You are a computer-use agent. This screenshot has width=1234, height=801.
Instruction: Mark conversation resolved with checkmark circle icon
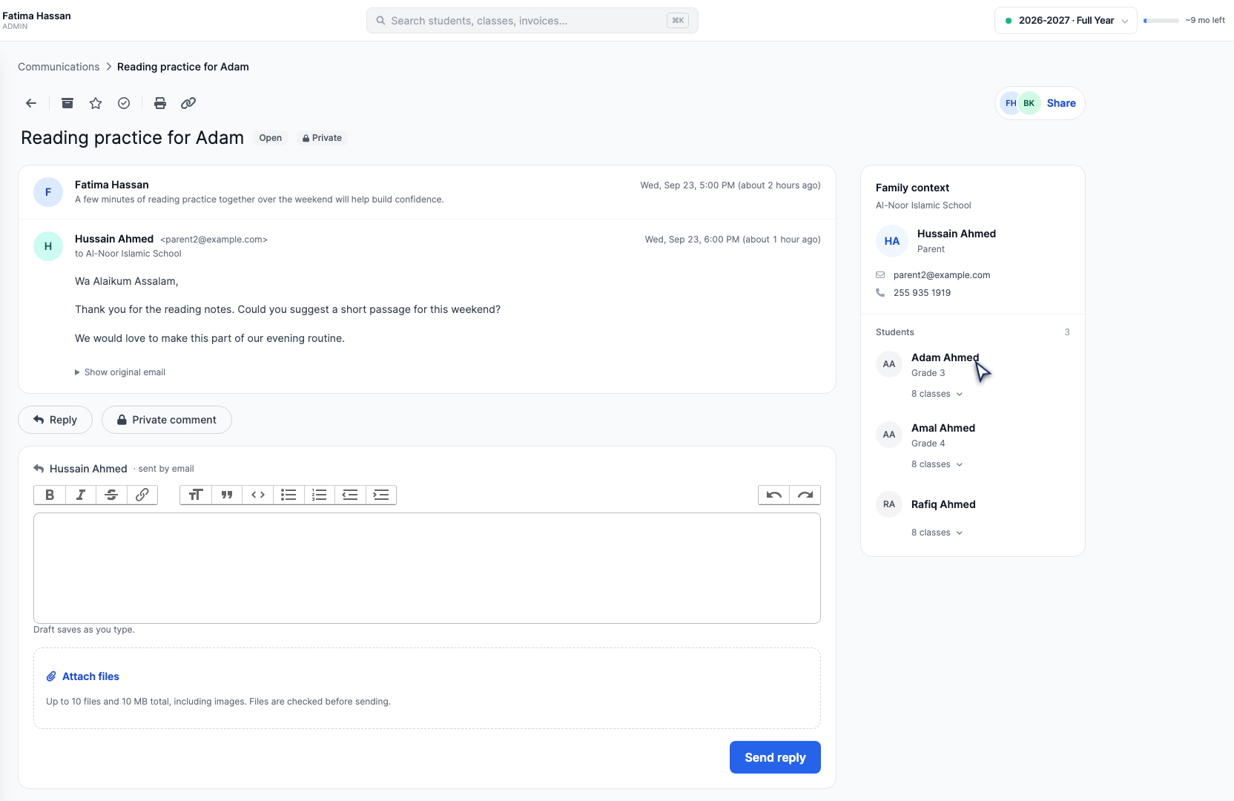coord(124,103)
